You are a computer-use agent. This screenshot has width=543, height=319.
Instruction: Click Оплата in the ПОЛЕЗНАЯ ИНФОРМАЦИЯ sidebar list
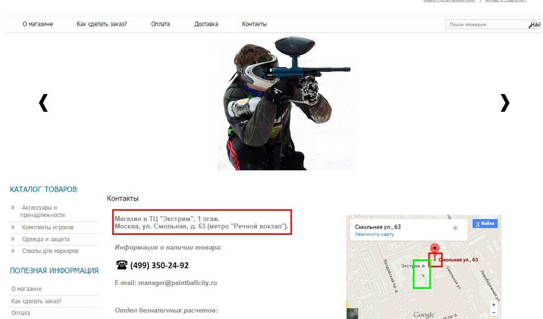click(21, 313)
